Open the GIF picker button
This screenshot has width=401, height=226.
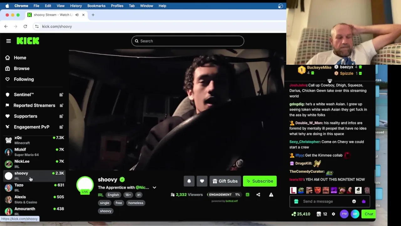point(355,214)
